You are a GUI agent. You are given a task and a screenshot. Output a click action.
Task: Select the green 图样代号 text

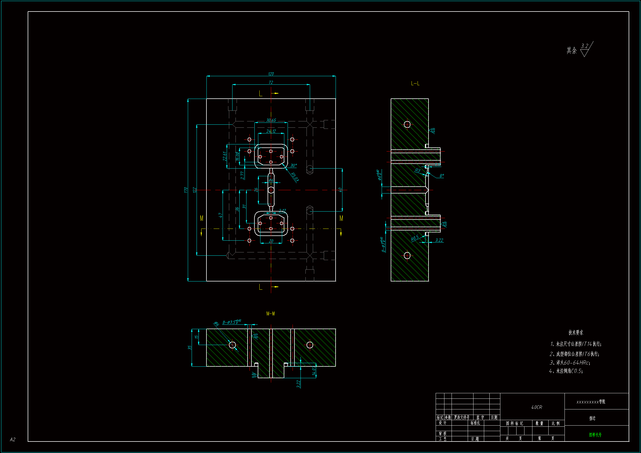point(595,435)
